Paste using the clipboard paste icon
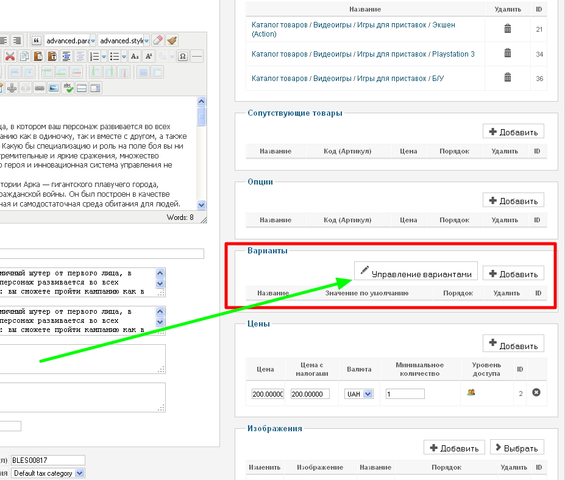The height and width of the screenshot is (480, 565). (x=38, y=56)
